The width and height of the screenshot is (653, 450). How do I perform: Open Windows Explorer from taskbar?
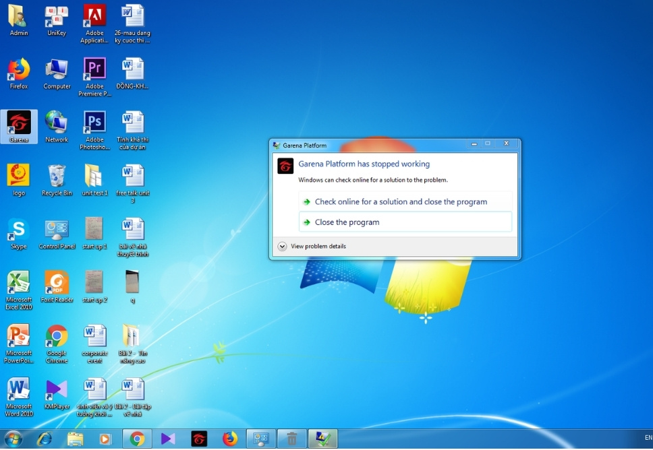coord(76,439)
